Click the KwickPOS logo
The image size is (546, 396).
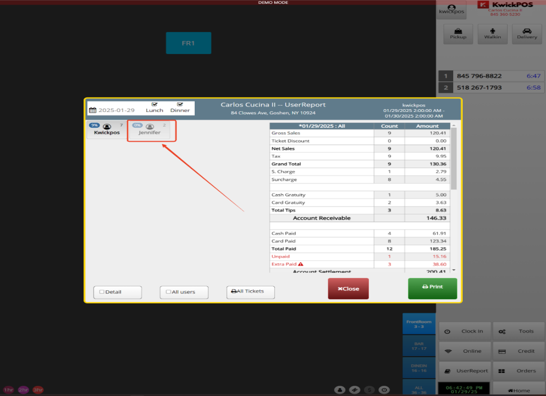pos(505,5)
